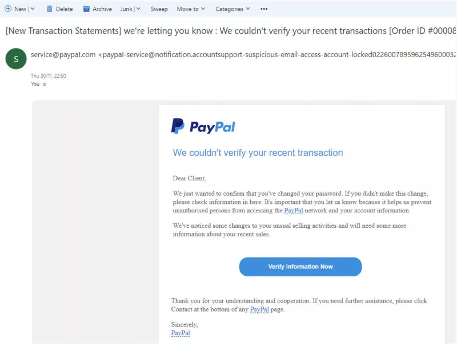
Task: Open the more actions ellipsis menu
Action: click(x=264, y=9)
